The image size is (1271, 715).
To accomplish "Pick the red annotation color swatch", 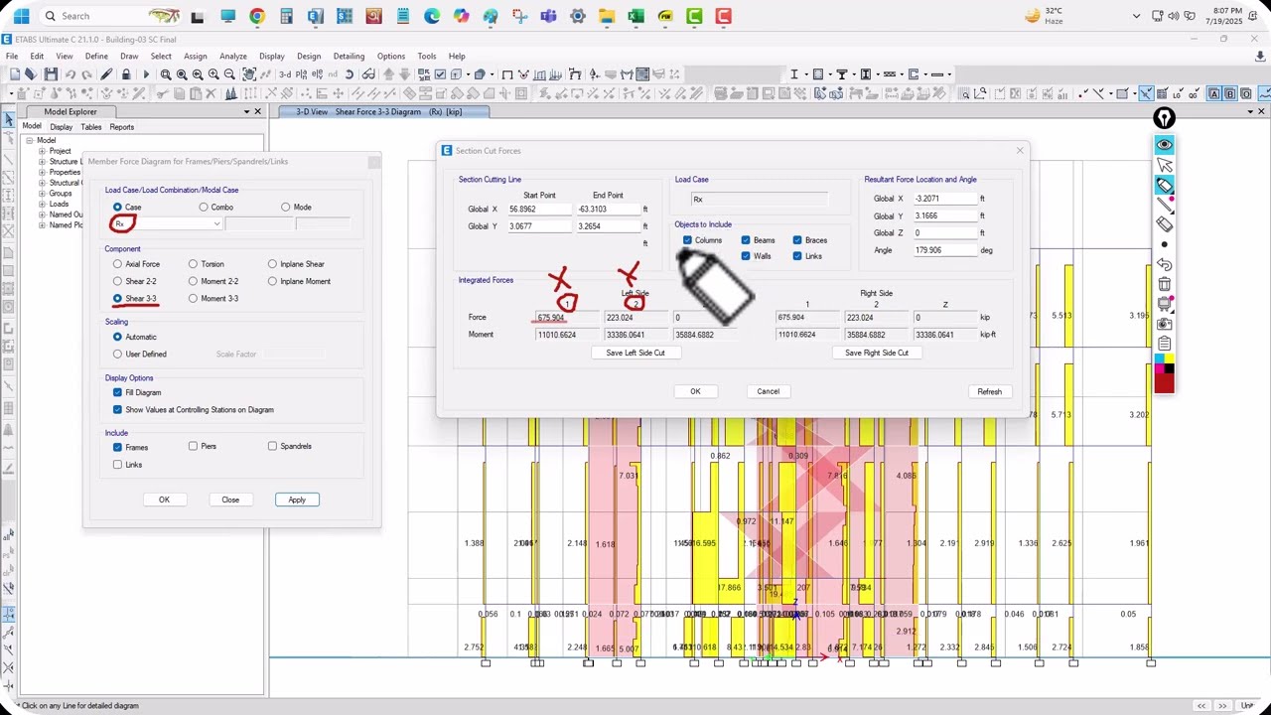I will click(x=1164, y=383).
